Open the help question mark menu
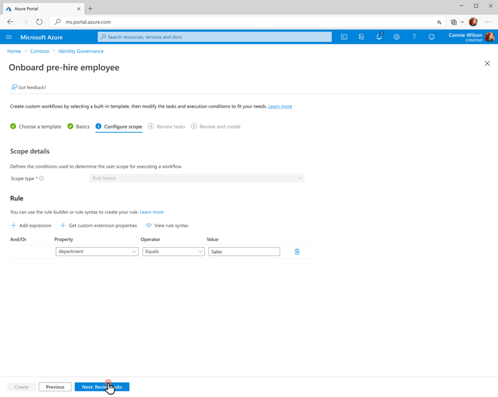 pyautogui.click(x=414, y=37)
